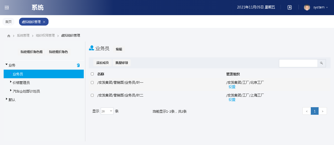Expand the 默认 tree group

[7, 99]
